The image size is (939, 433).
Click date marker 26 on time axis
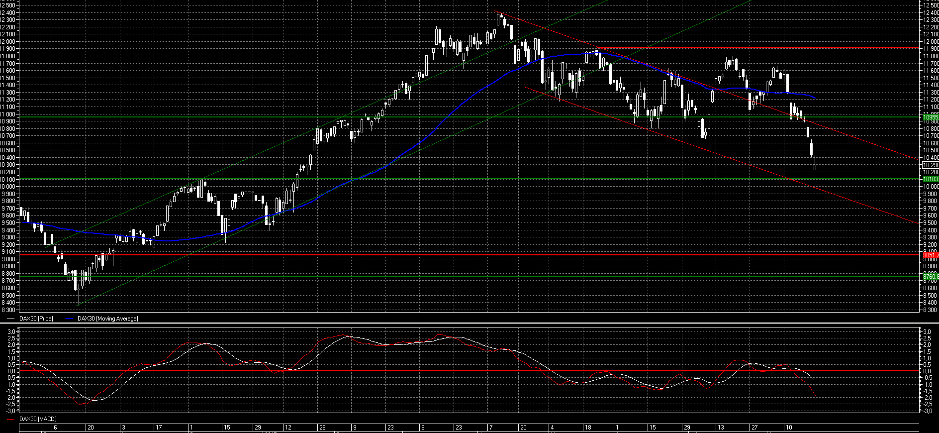tap(323, 428)
